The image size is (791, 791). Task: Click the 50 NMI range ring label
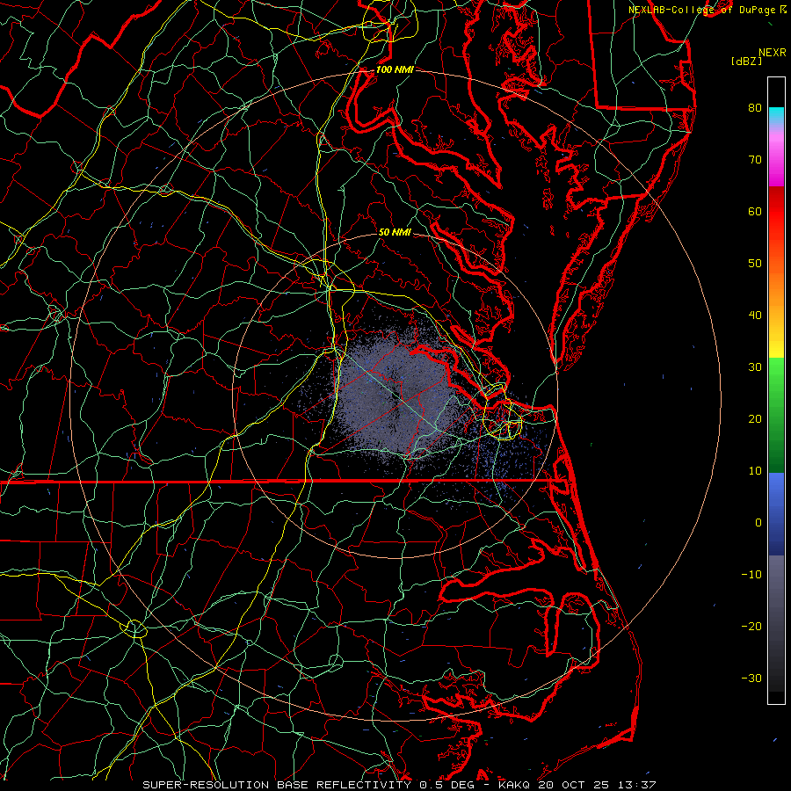pyautogui.click(x=395, y=233)
